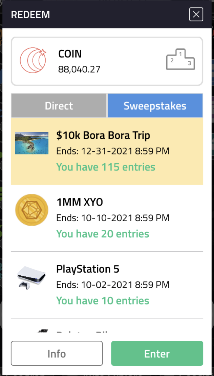Image resolution: width=214 pixels, height=376 pixels.
Task: Switch to the Direct tab
Action: click(59, 106)
